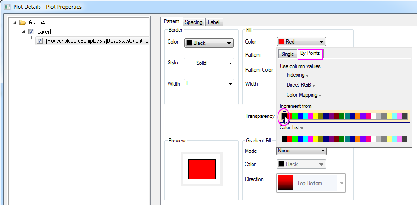Viewport: 417px width, 205px height.
Task: Pick light cyan in the Increment from row
Action: 394,116
